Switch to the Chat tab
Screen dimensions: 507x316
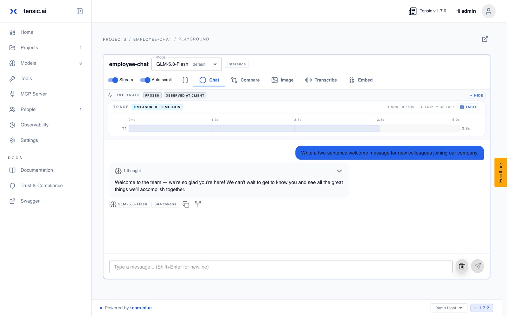(x=209, y=80)
